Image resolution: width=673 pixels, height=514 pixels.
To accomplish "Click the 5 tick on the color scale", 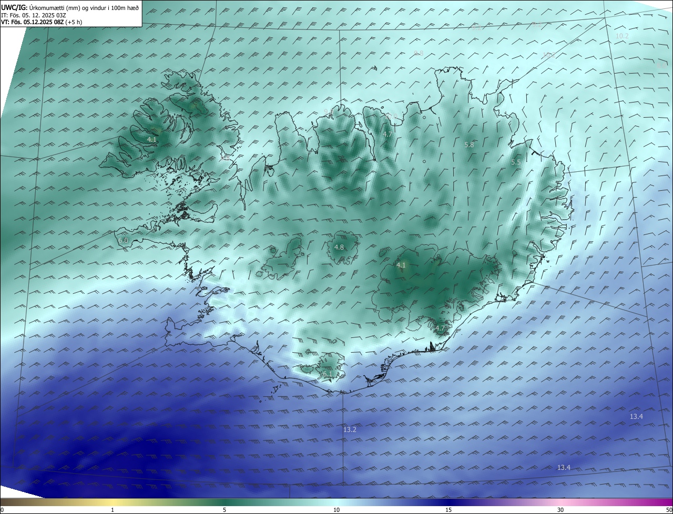I will point(225,510).
